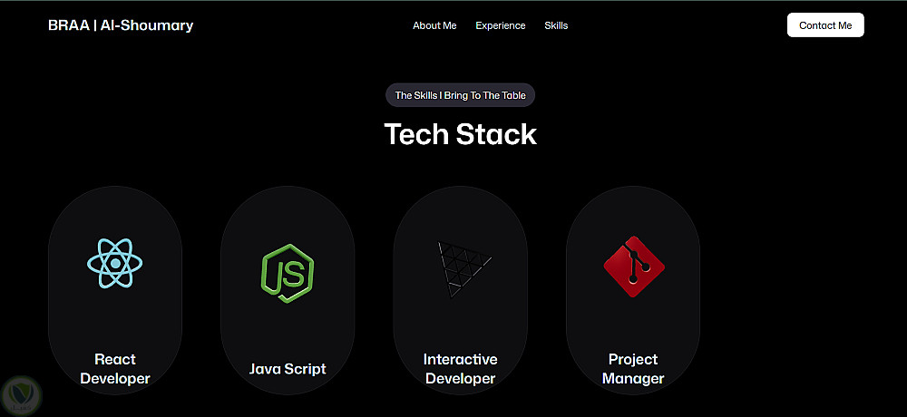Click the "React Developer" card label

coord(115,369)
